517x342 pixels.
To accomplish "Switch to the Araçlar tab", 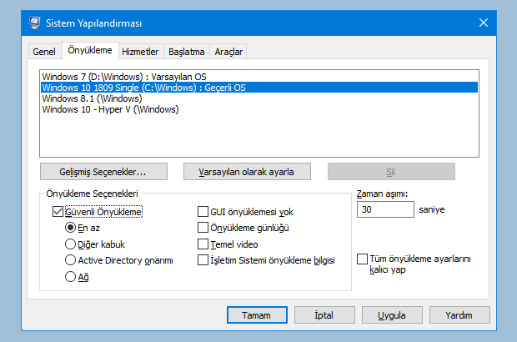I will (x=228, y=52).
